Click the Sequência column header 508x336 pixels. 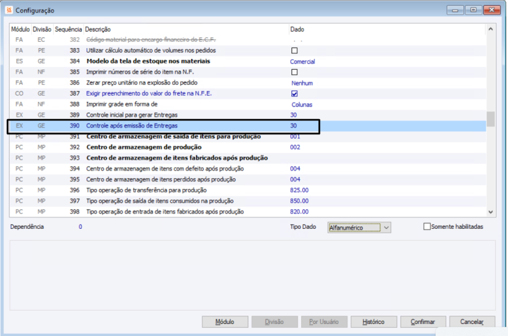click(x=68, y=29)
